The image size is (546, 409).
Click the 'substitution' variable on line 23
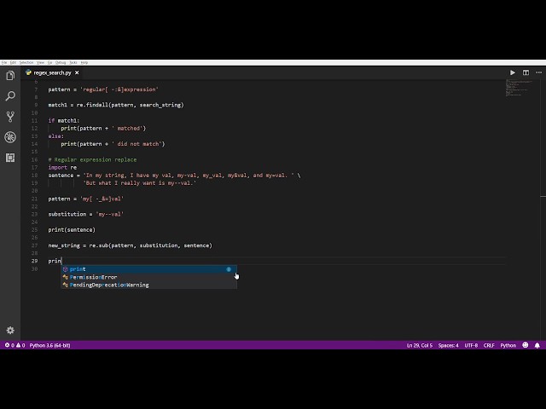click(67, 214)
